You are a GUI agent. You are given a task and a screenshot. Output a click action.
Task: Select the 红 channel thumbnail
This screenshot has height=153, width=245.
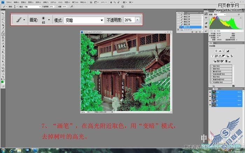pos(214,96)
